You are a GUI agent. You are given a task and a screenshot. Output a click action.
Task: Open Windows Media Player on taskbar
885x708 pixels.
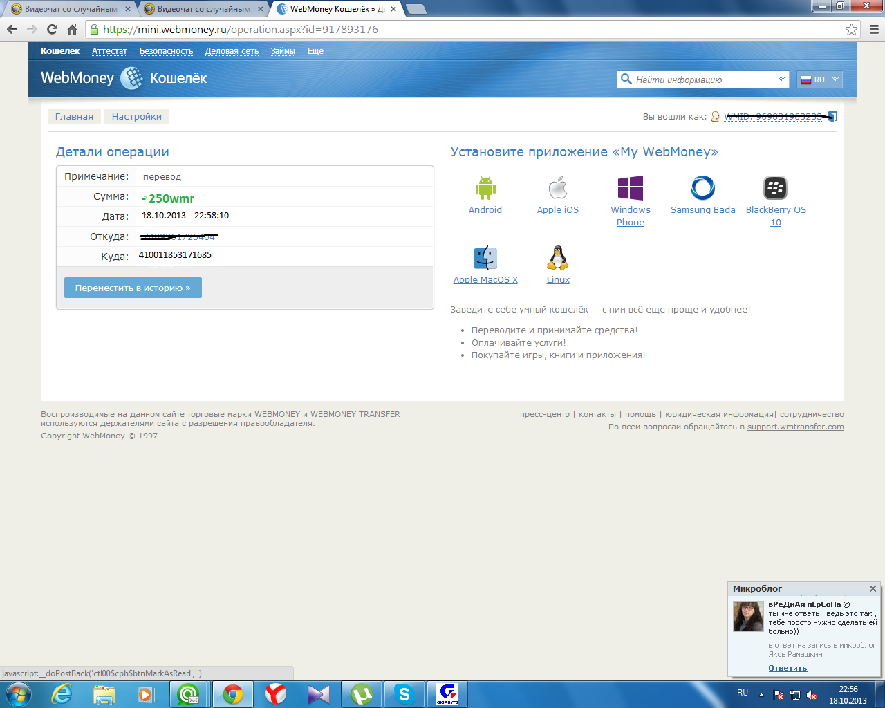pyautogui.click(x=146, y=694)
